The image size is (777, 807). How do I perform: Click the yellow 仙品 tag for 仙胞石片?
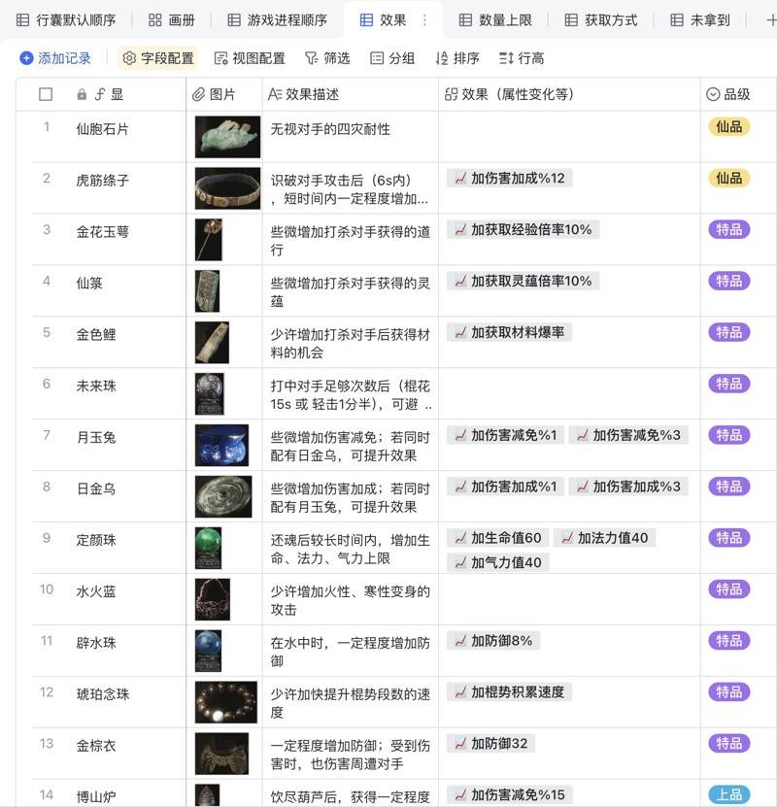[x=728, y=126]
